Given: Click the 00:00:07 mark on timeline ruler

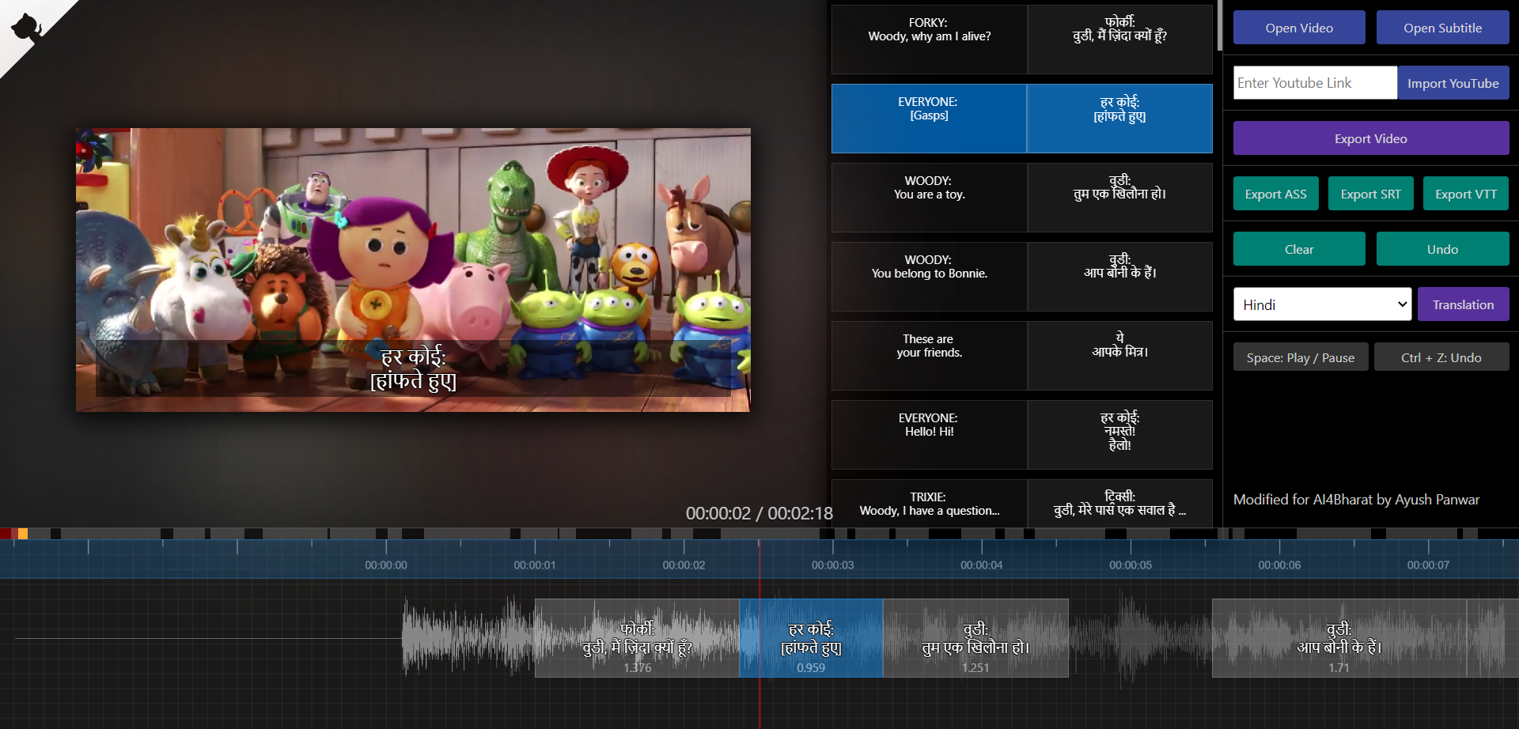Looking at the screenshot, I should point(1428,565).
